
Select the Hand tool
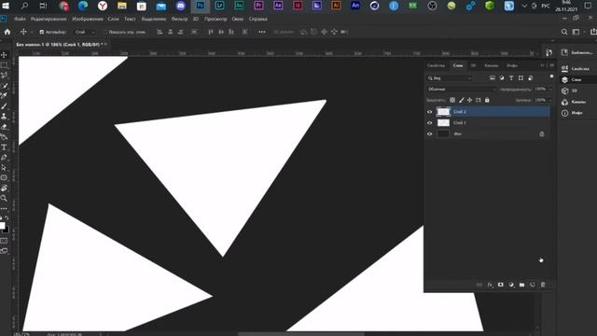tap(4, 189)
